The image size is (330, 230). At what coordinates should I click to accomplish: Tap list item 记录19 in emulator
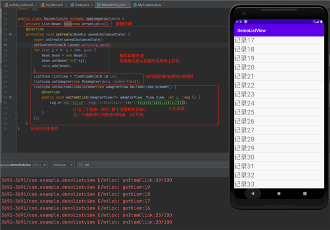[x=279, y=58]
